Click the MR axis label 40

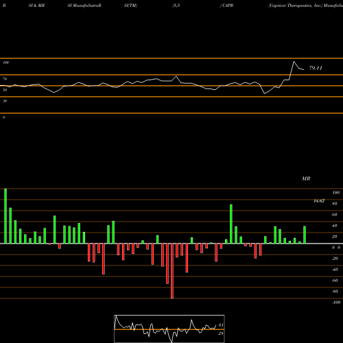pos(334,226)
